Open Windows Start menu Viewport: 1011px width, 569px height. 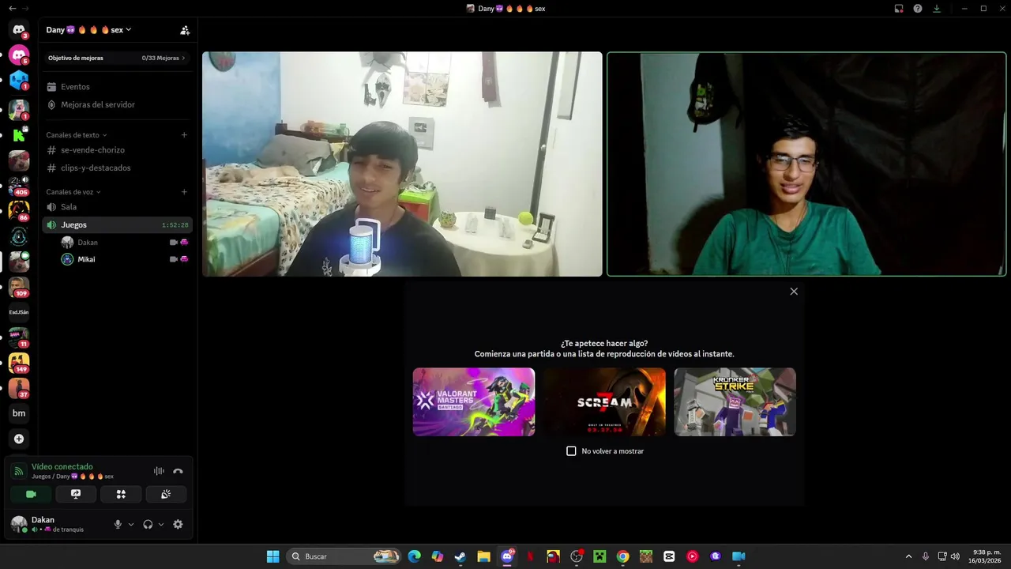[272, 556]
